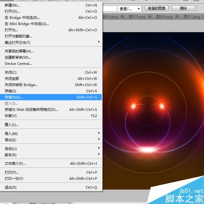Screen dimensions: 204x204
Task: Expand 导入(M) submenu
Action: pos(51,134)
